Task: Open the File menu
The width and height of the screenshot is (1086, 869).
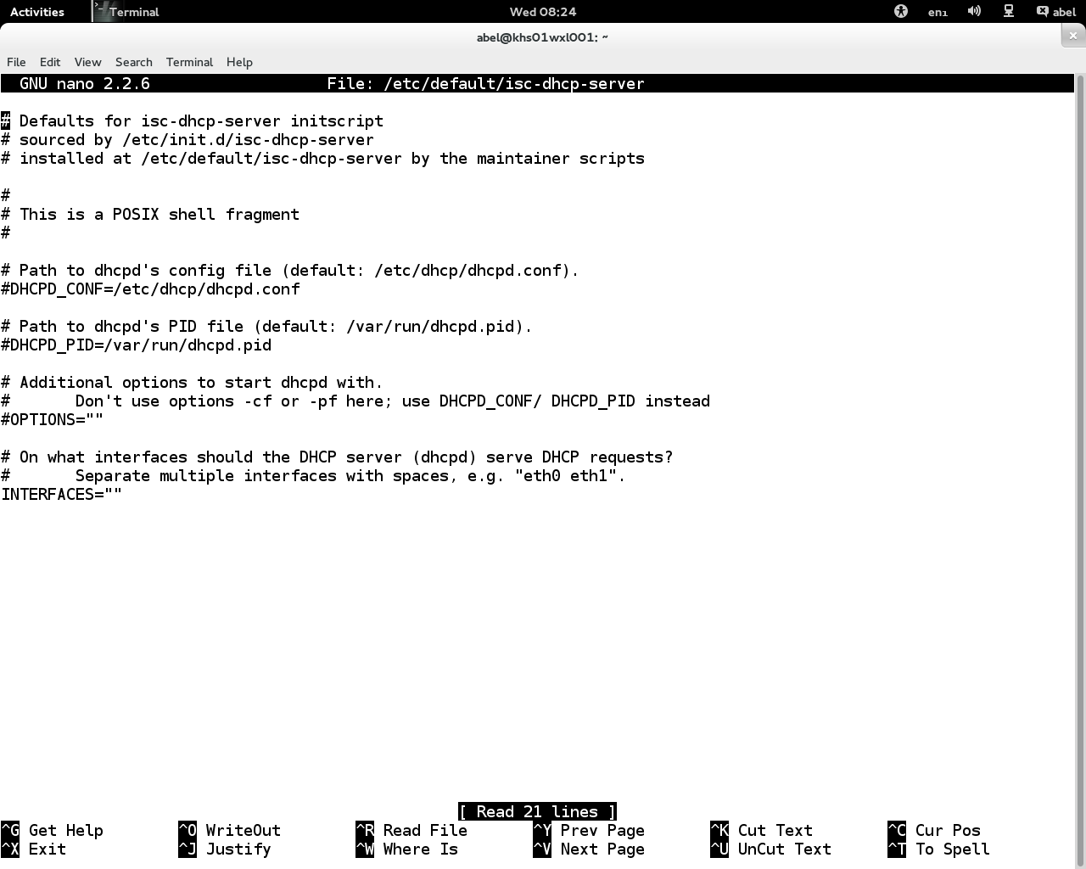Action: tap(16, 62)
